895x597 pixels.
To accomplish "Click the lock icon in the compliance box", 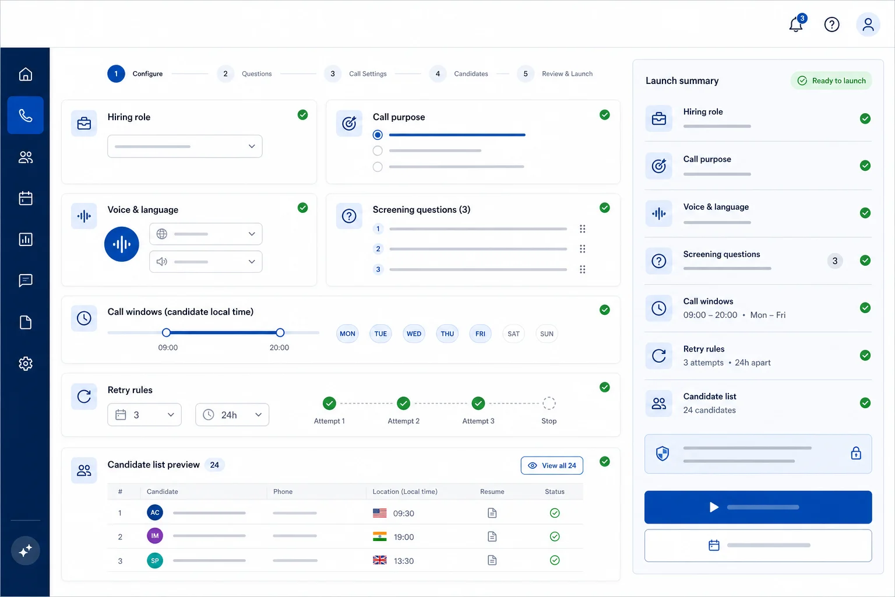I will (x=856, y=453).
